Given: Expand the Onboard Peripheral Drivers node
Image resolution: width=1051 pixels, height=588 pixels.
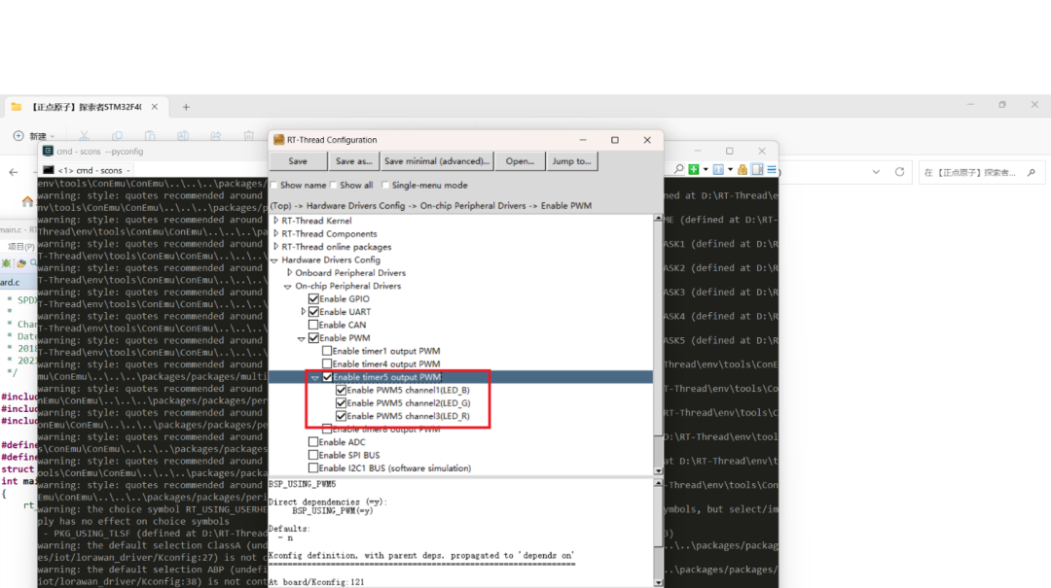Looking at the screenshot, I should pyautogui.click(x=289, y=273).
